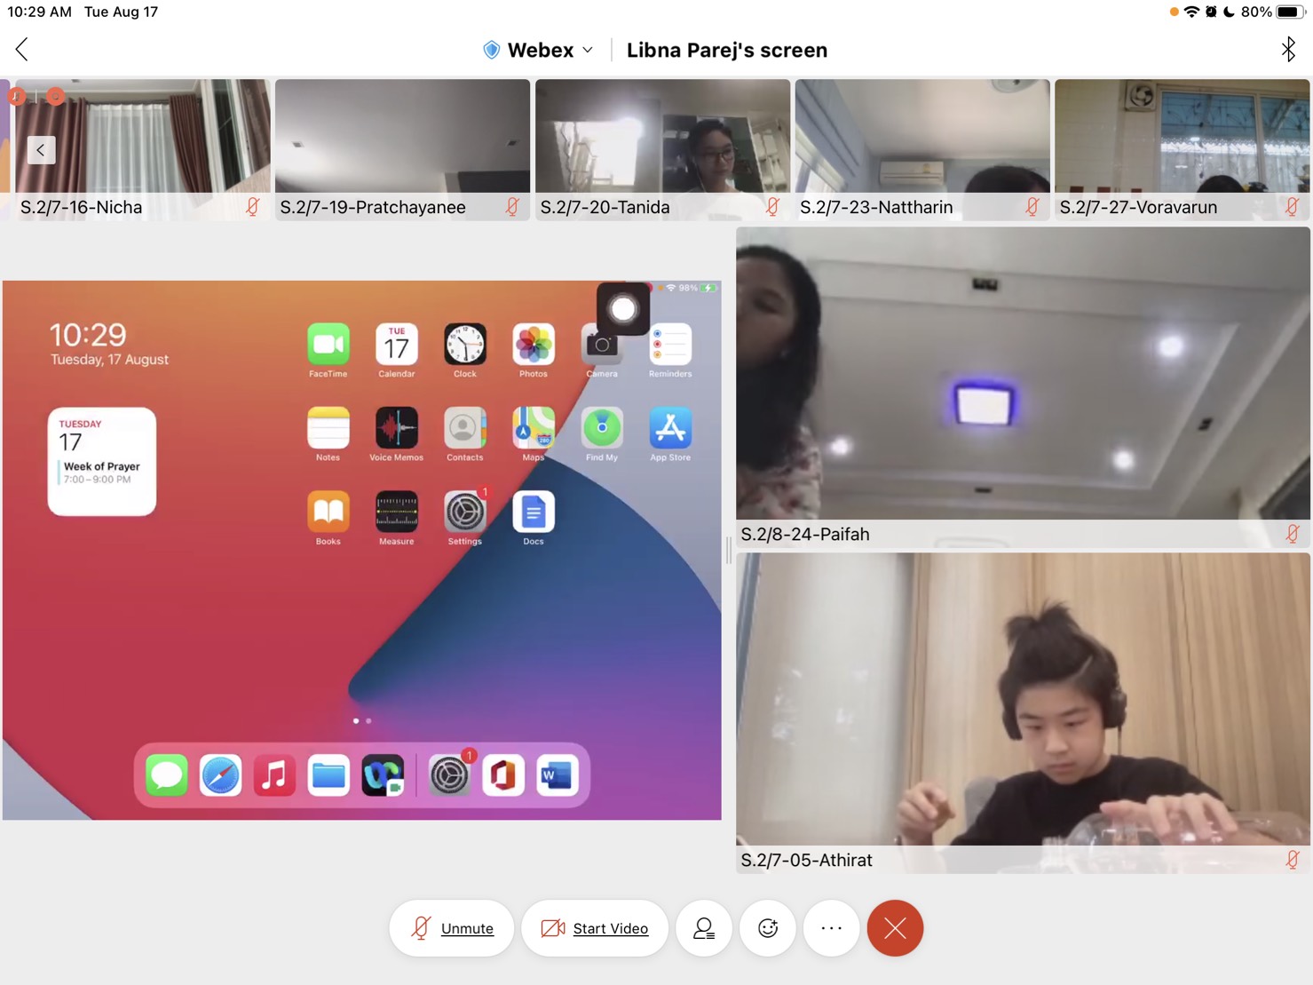Open Contacts app in shared screen

(465, 428)
